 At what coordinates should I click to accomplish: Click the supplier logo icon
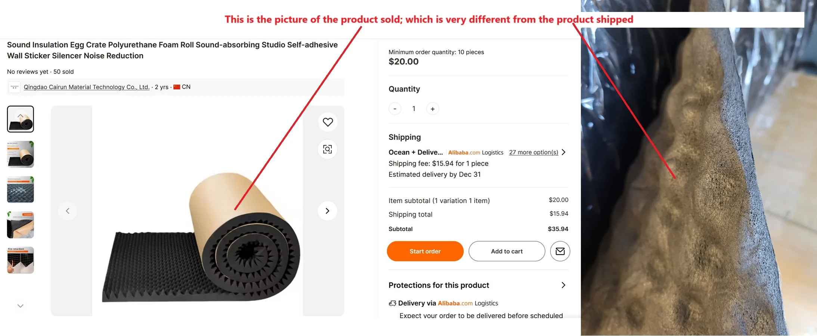tap(15, 87)
